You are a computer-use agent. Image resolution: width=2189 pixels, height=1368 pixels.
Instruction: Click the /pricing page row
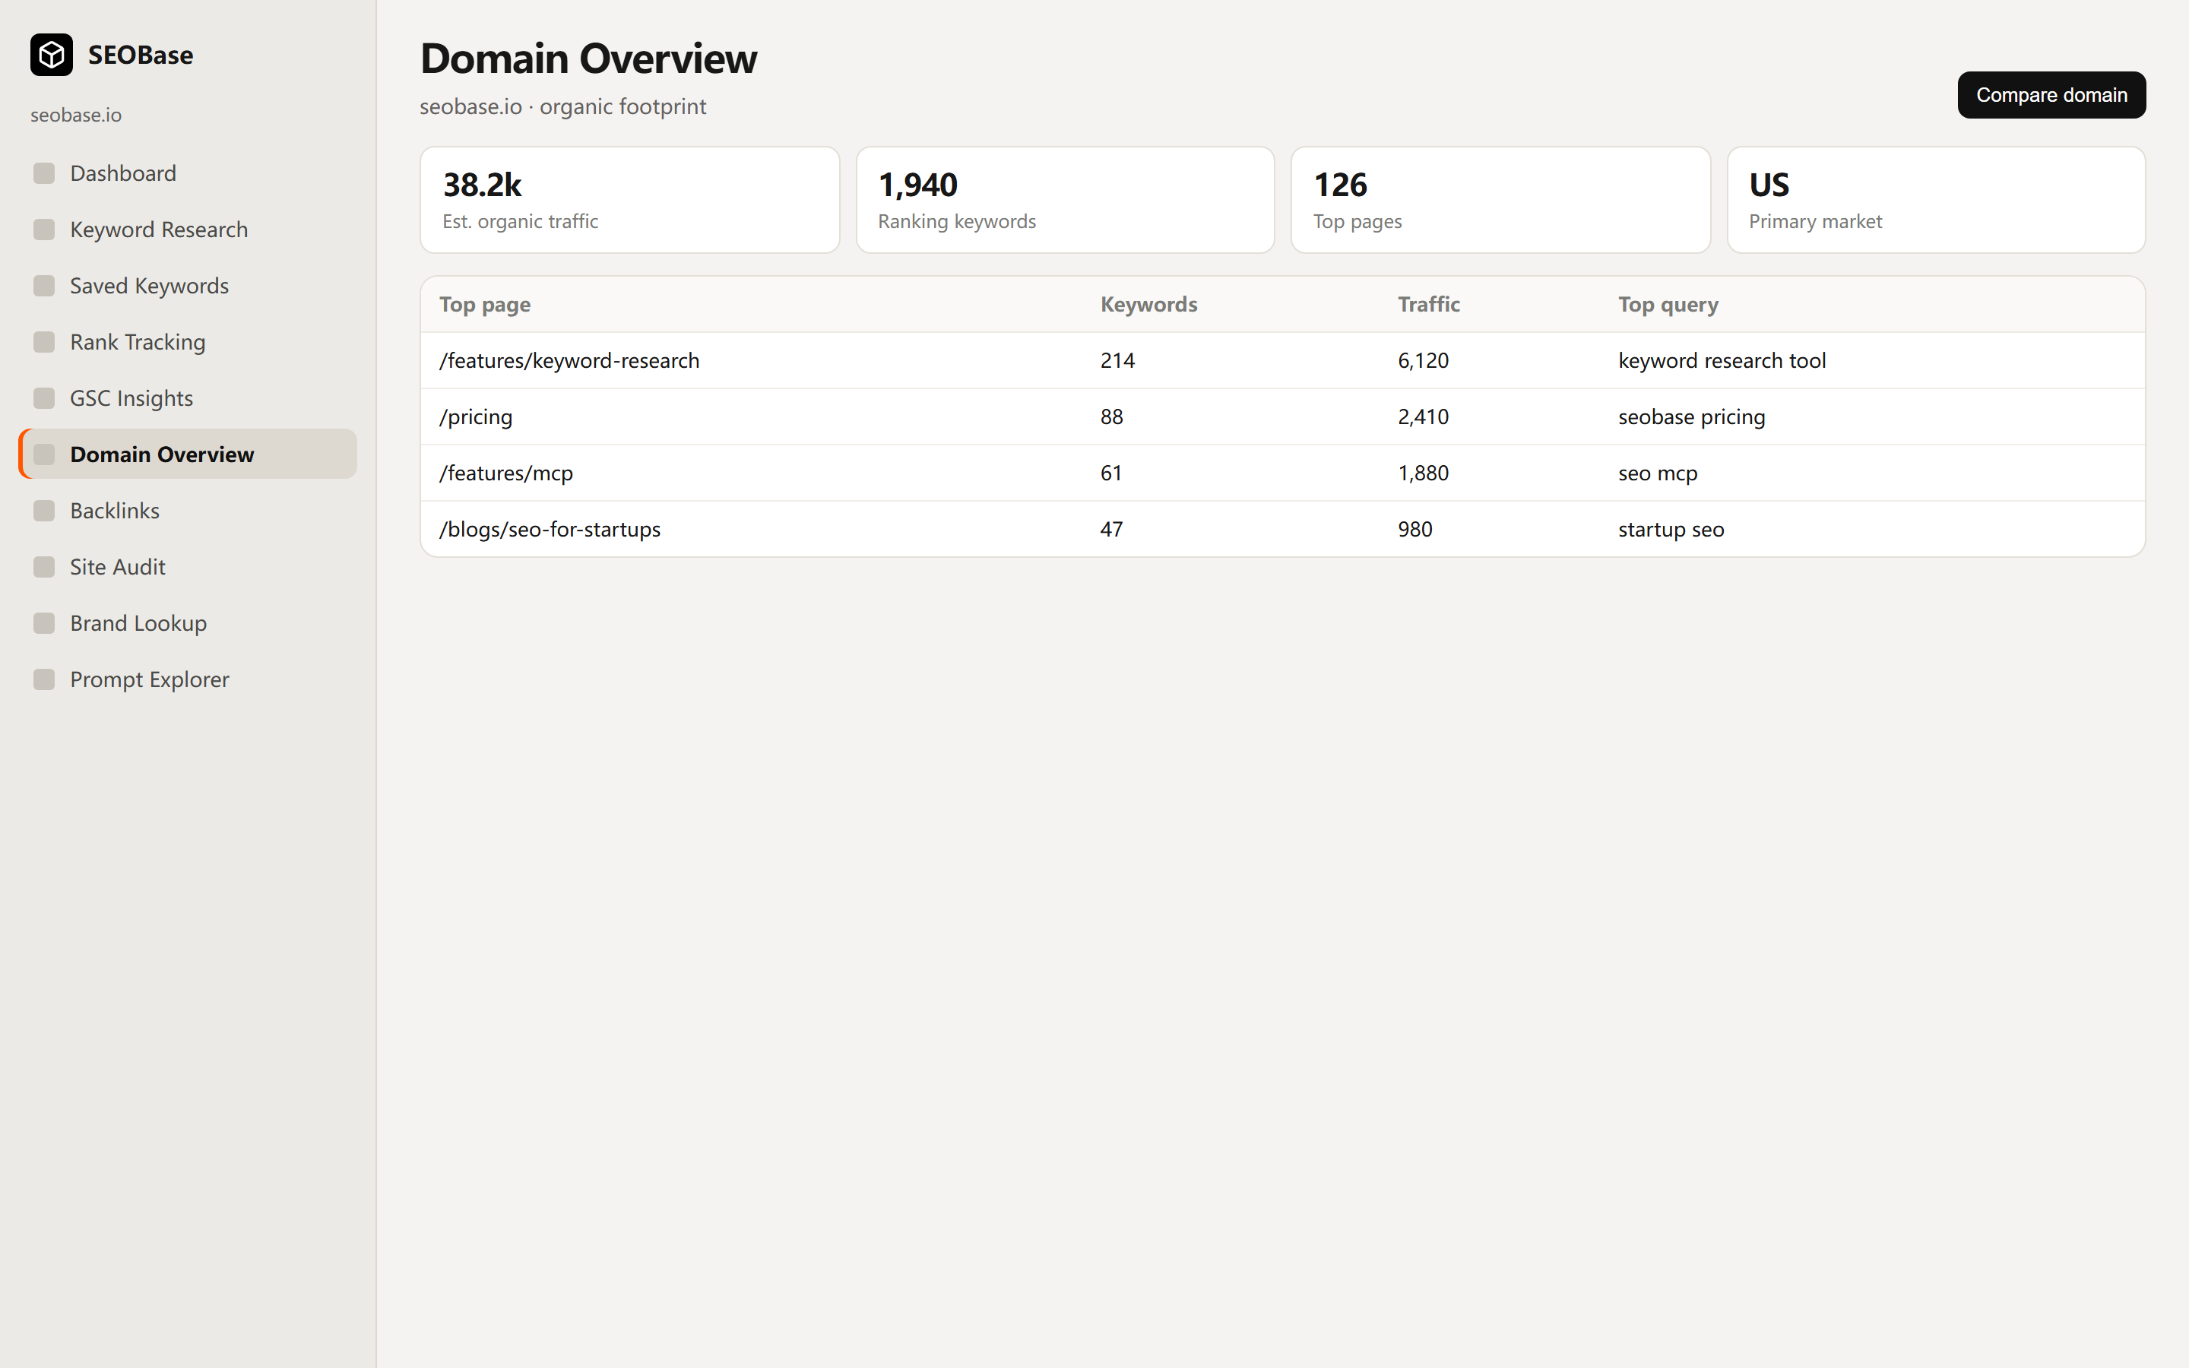1281,416
